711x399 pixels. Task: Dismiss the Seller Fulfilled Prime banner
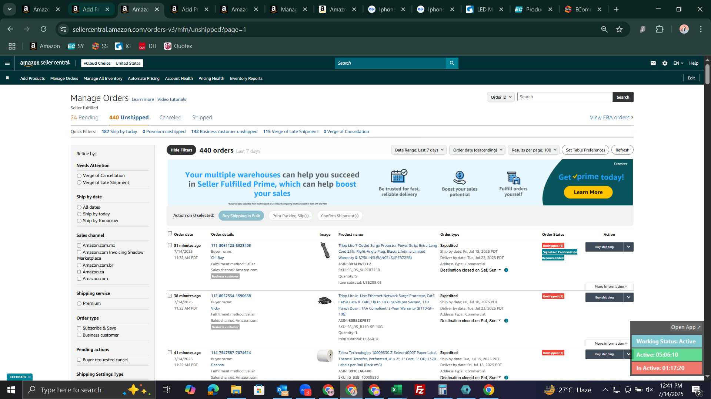click(620, 164)
